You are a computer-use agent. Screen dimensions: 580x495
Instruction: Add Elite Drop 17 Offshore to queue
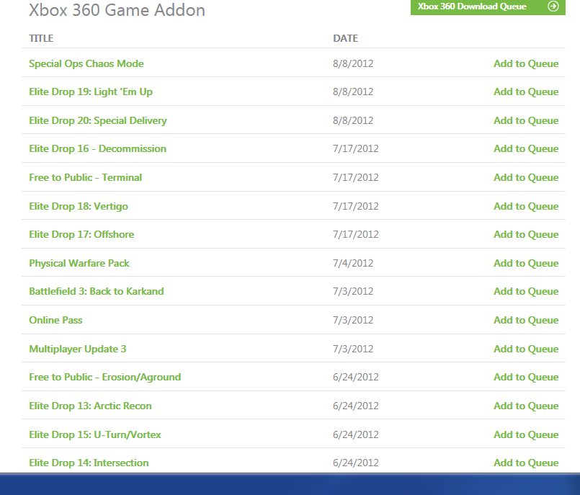pyautogui.click(x=526, y=235)
